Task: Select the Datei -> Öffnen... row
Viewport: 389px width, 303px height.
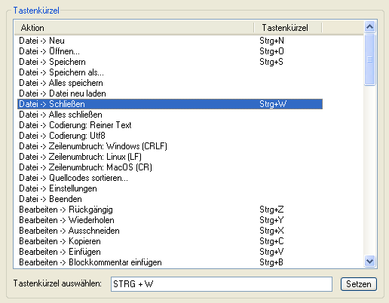Action: [170, 51]
